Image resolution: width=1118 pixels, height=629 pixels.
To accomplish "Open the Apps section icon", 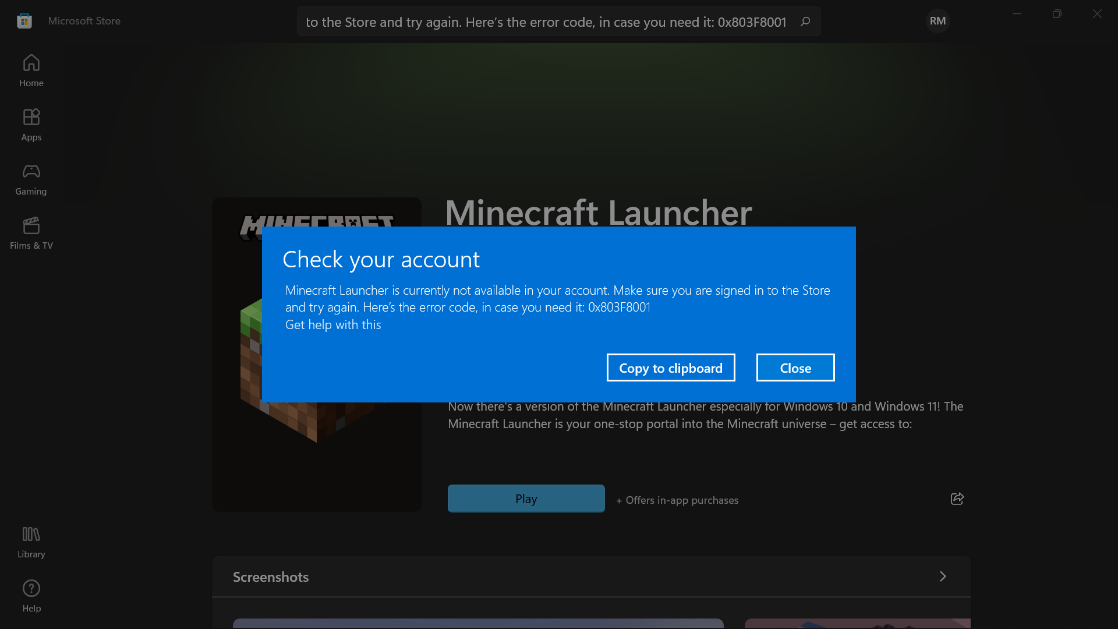I will [x=31, y=116].
